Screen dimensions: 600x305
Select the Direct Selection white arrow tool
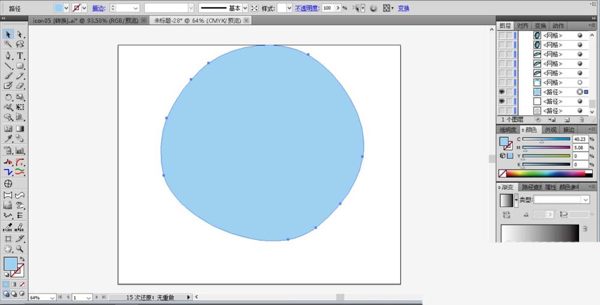[x=20, y=34]
